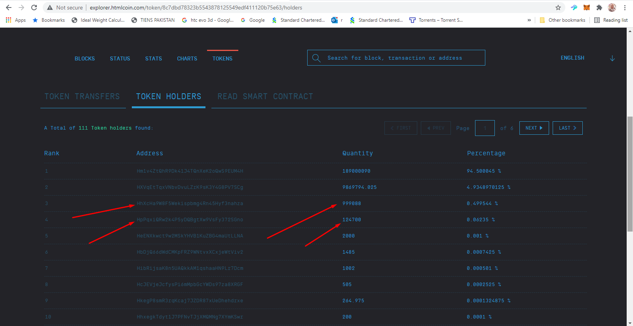Viewport: 633px width, 326px height.
Task: Bookmark this page with star icon
Action: point(558,8)
